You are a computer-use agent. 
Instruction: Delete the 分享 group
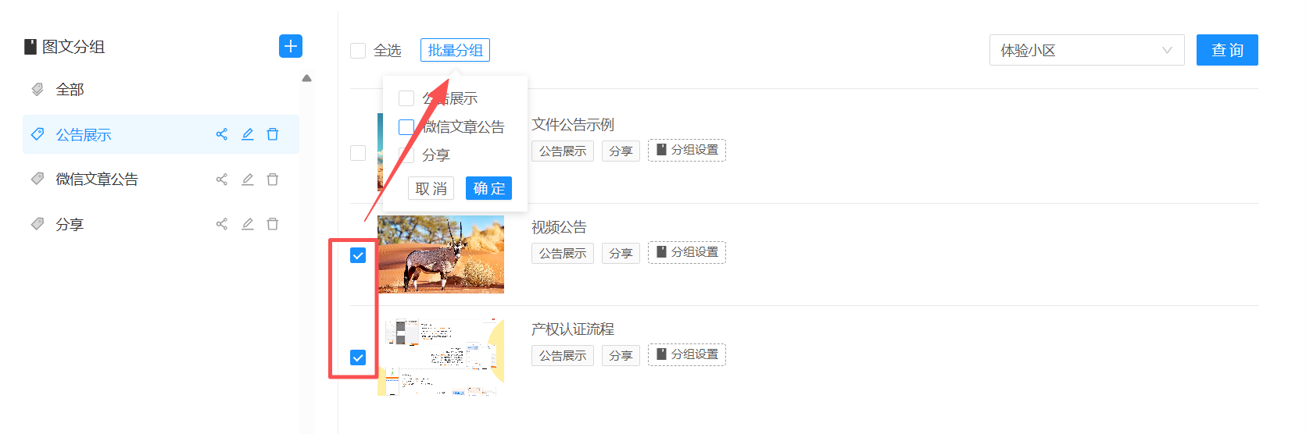pos(273,224)
